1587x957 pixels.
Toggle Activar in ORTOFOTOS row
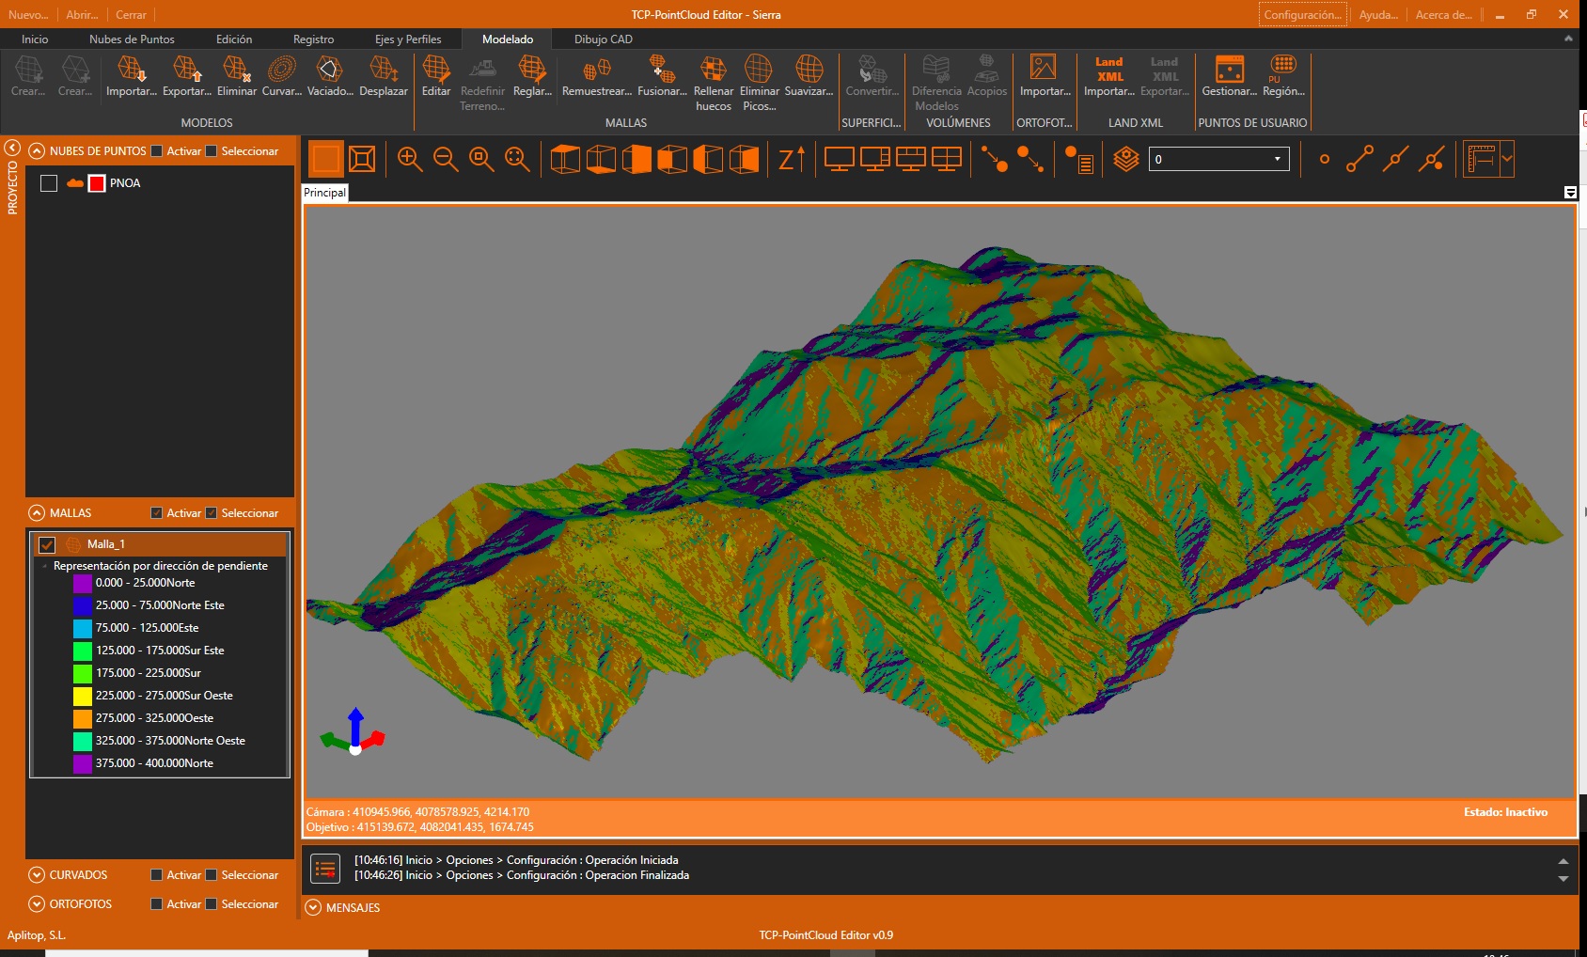[x=157, y=904]
